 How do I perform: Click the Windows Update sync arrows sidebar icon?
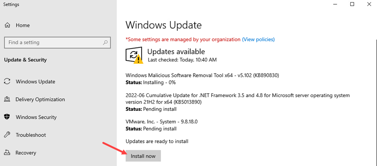coord(7,82)
